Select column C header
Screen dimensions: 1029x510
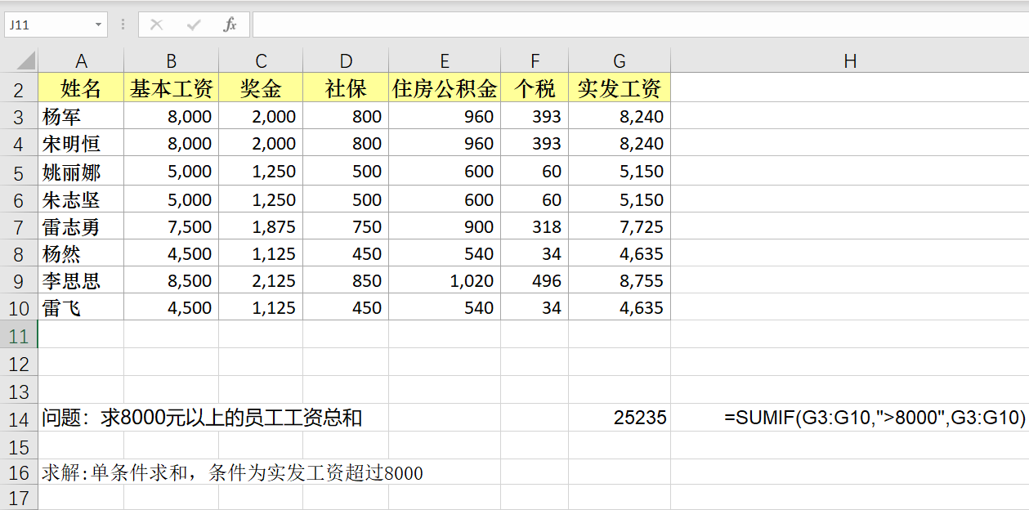pyautogui.click(x=261, y=60)
